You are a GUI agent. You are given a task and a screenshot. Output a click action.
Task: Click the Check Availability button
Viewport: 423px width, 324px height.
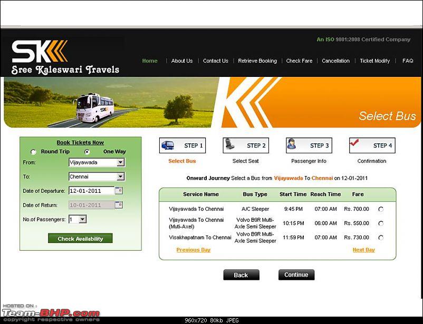(80, 239)
